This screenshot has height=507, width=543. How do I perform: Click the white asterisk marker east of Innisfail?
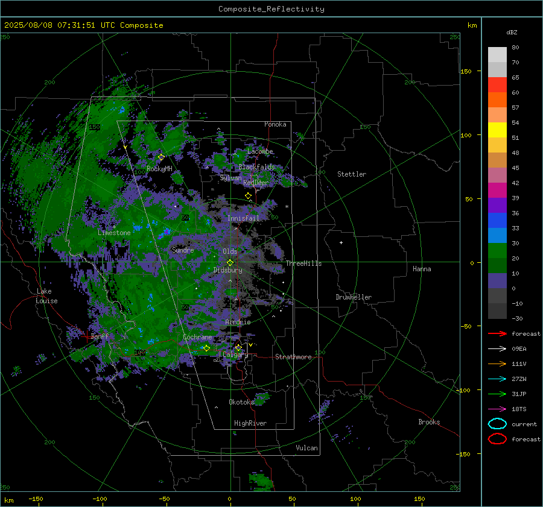(x=287, y=207)
